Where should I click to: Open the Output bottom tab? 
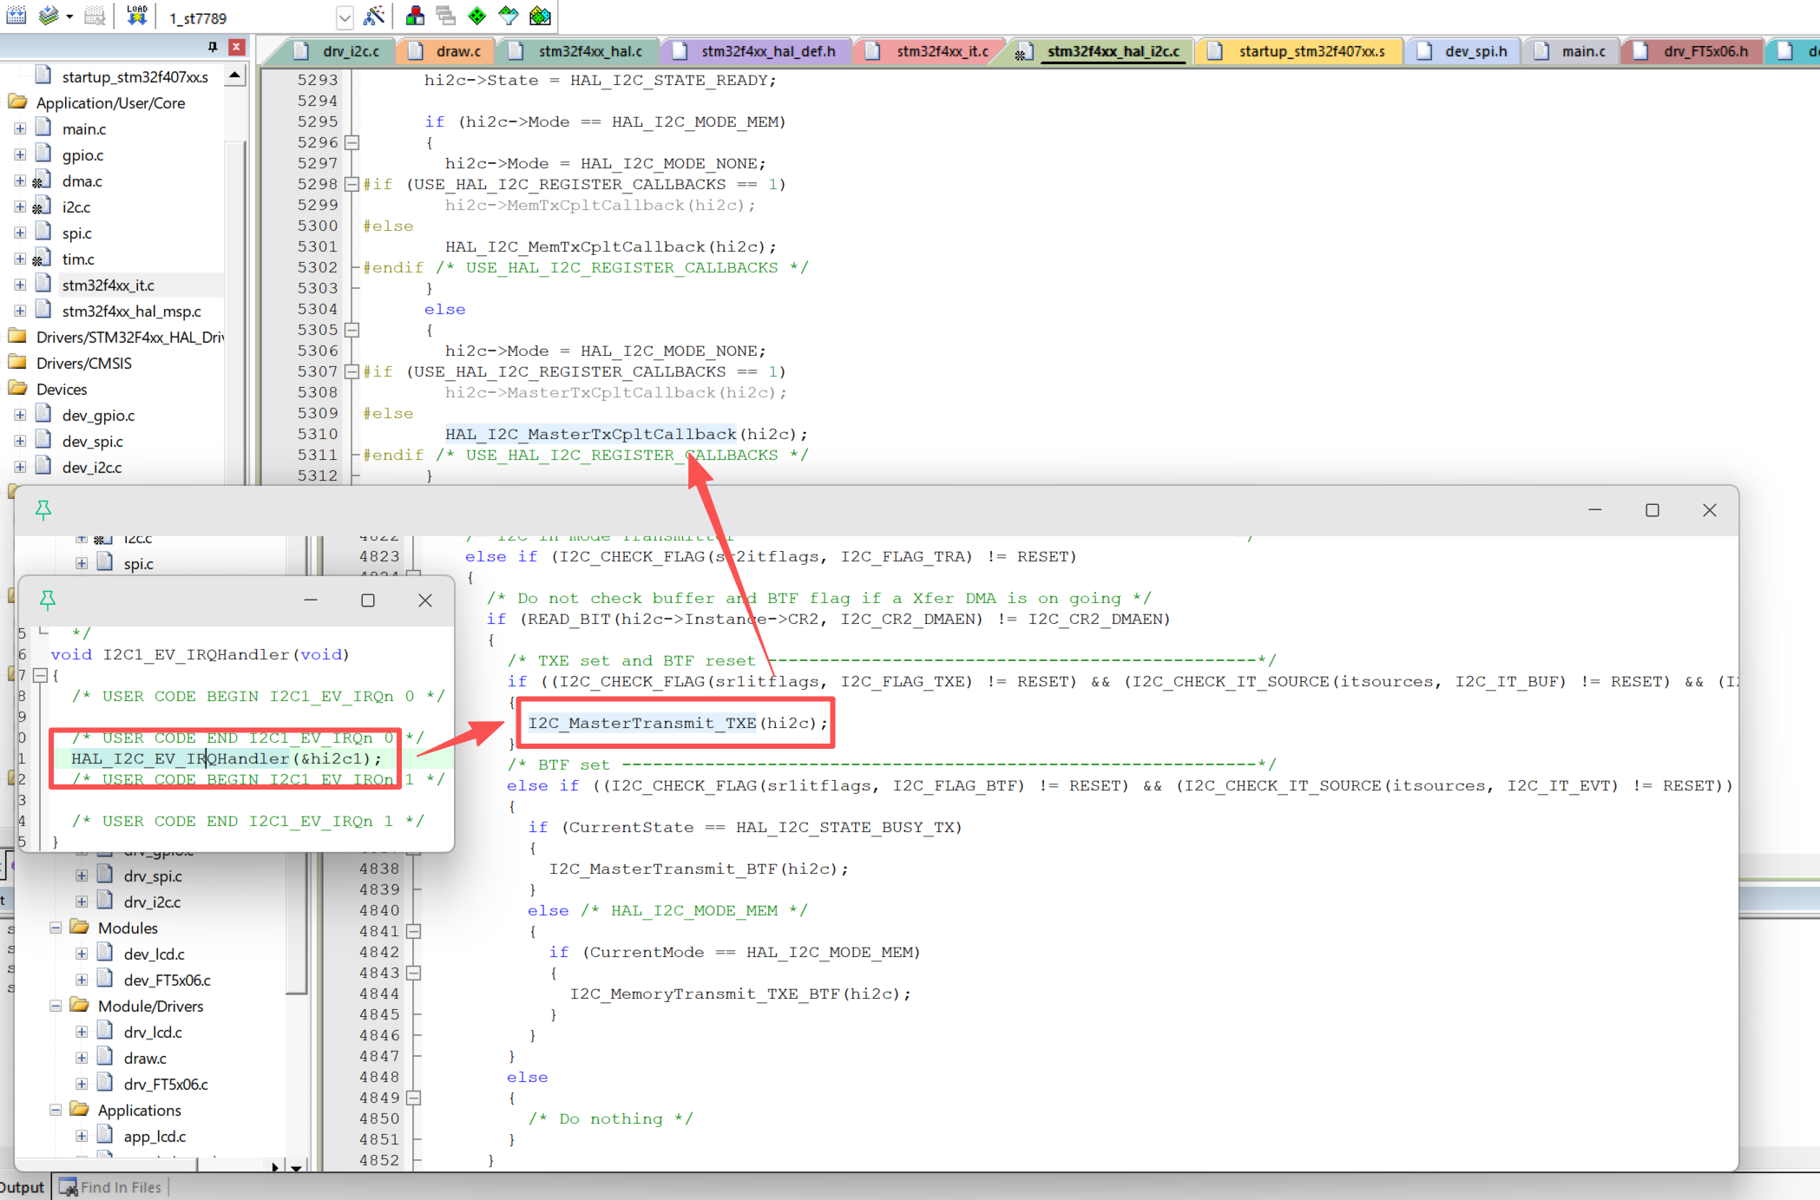click(x=23, y=1187)
